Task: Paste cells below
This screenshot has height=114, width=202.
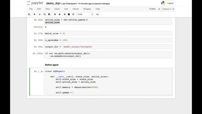Action: pos(49,14)
